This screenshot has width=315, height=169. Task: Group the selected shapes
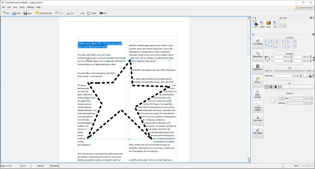click(x=294, y=41)
